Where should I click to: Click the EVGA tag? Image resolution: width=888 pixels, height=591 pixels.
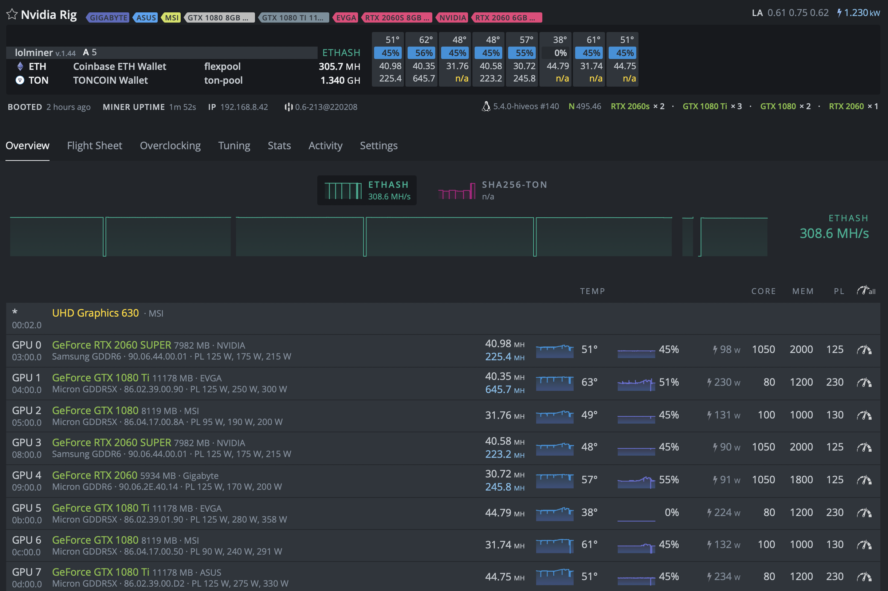tap(345, 17)
